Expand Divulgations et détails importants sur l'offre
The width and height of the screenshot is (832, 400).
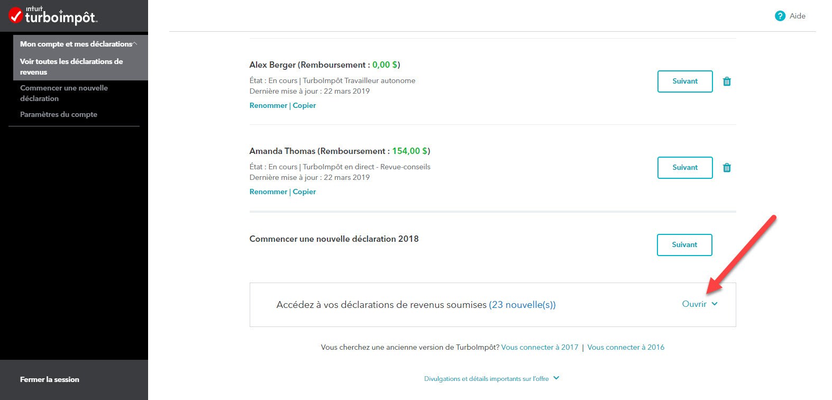[x=491, y=378]
